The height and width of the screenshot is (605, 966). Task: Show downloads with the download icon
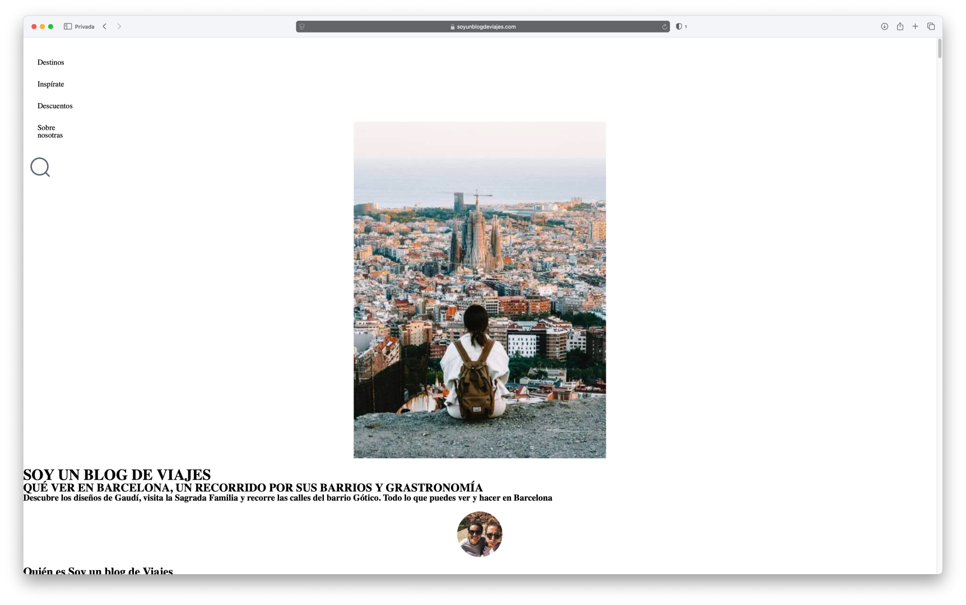884,26
